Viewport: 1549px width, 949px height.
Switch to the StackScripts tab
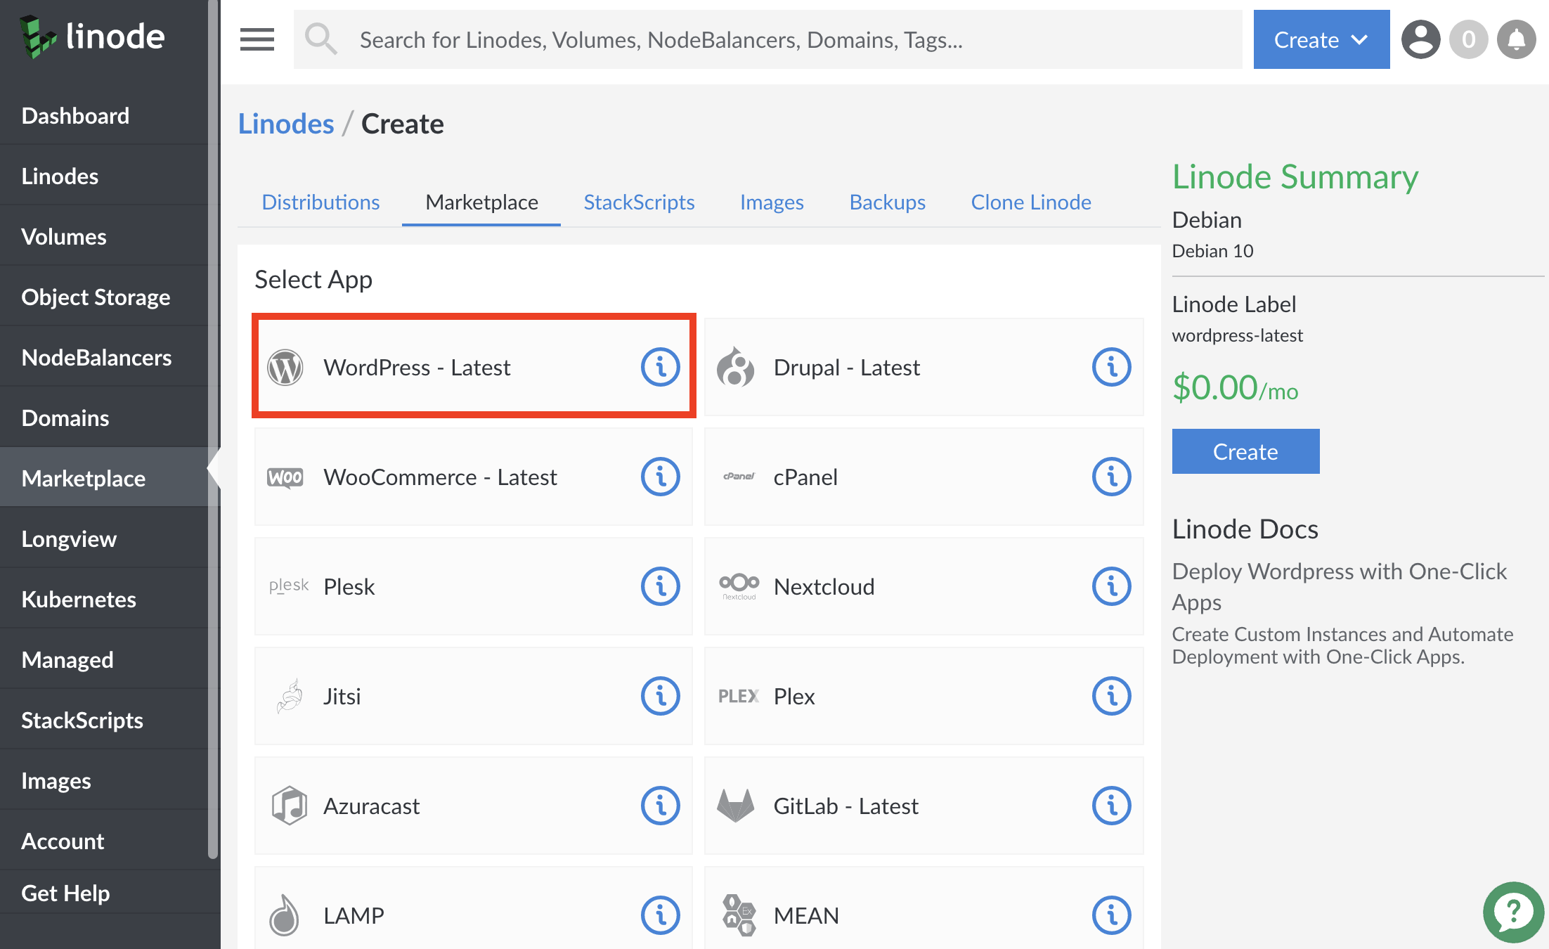coord(638,202)
